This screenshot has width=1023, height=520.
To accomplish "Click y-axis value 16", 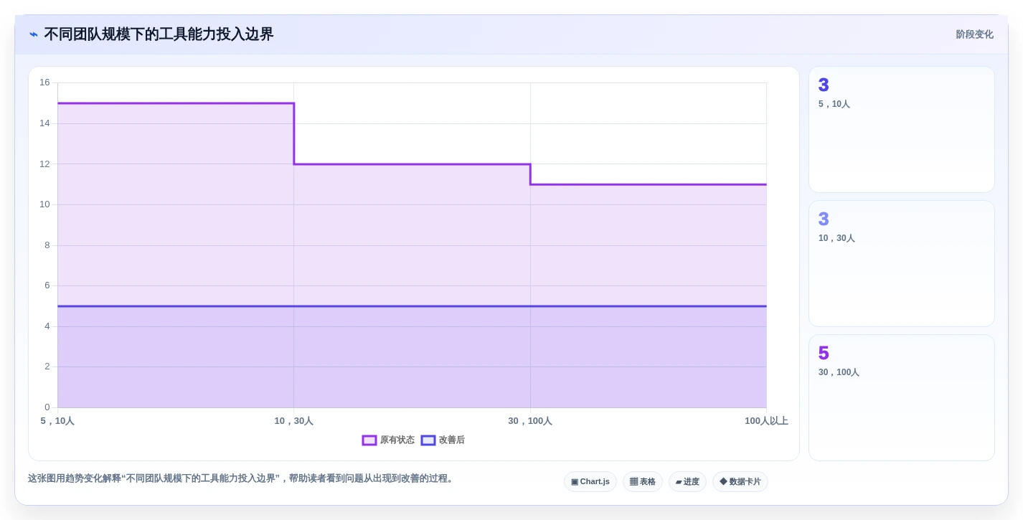I will [44, 82].
